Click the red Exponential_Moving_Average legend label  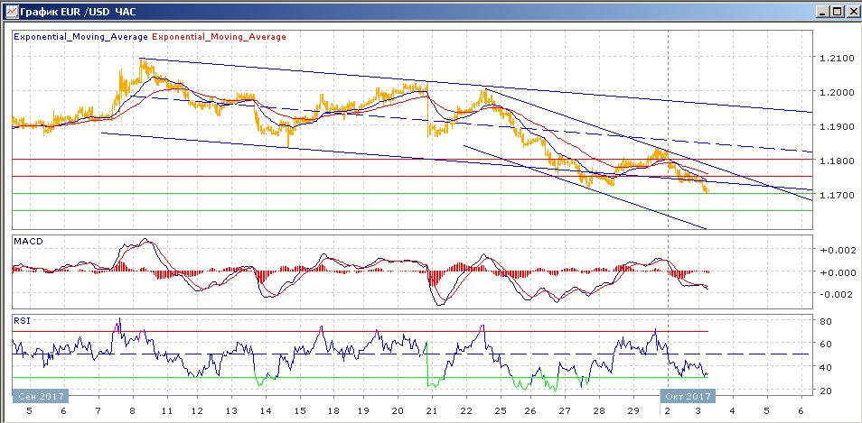pos(219,37)
